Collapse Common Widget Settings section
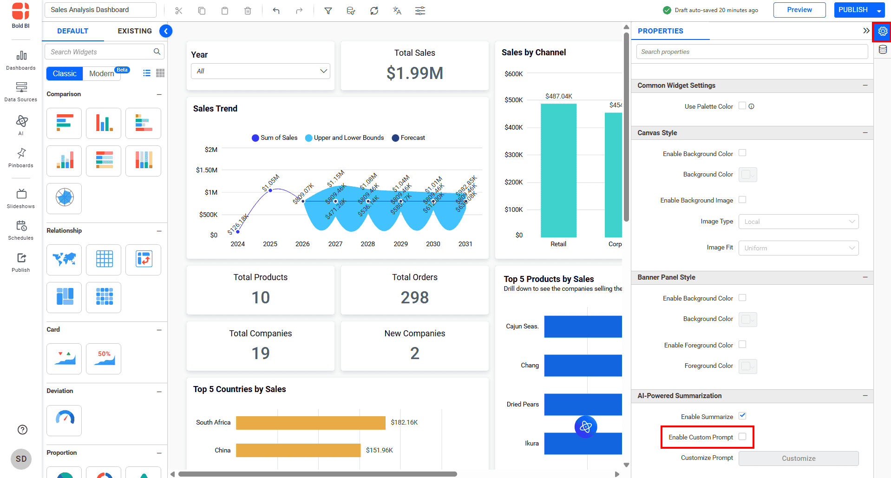Screen dimensions: 891x478 (865, 85)
